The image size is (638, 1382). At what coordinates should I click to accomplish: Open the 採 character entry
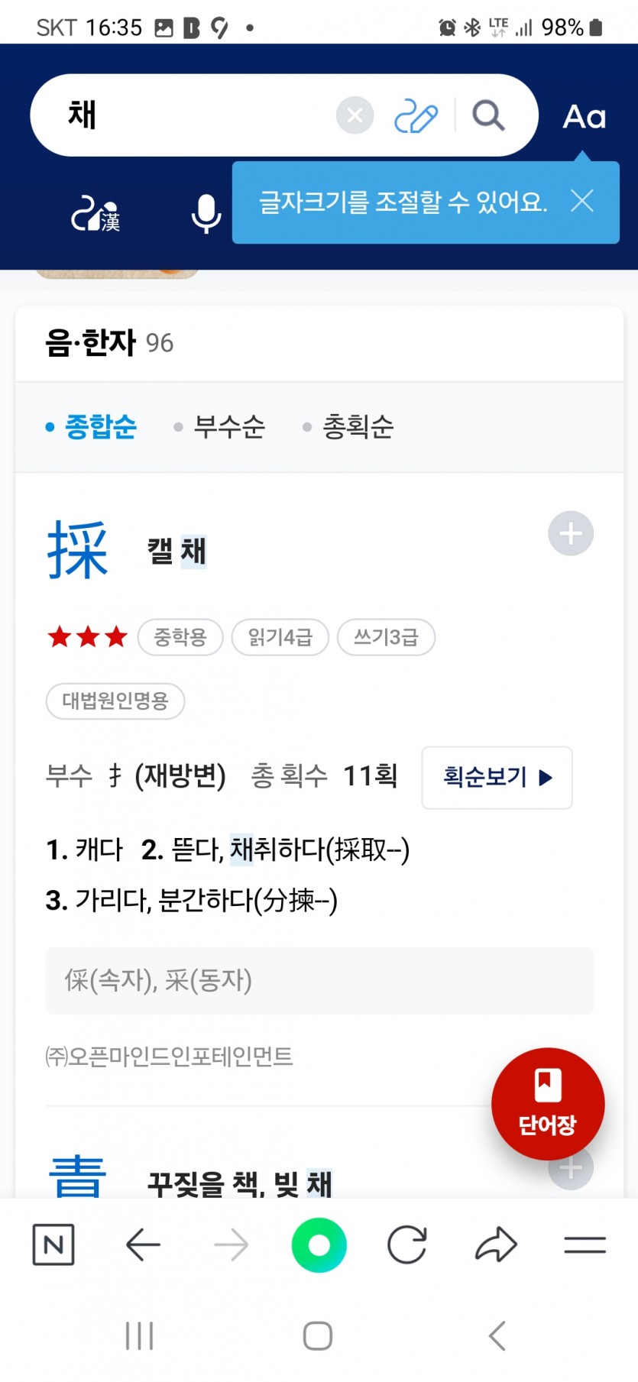point(78,550)
